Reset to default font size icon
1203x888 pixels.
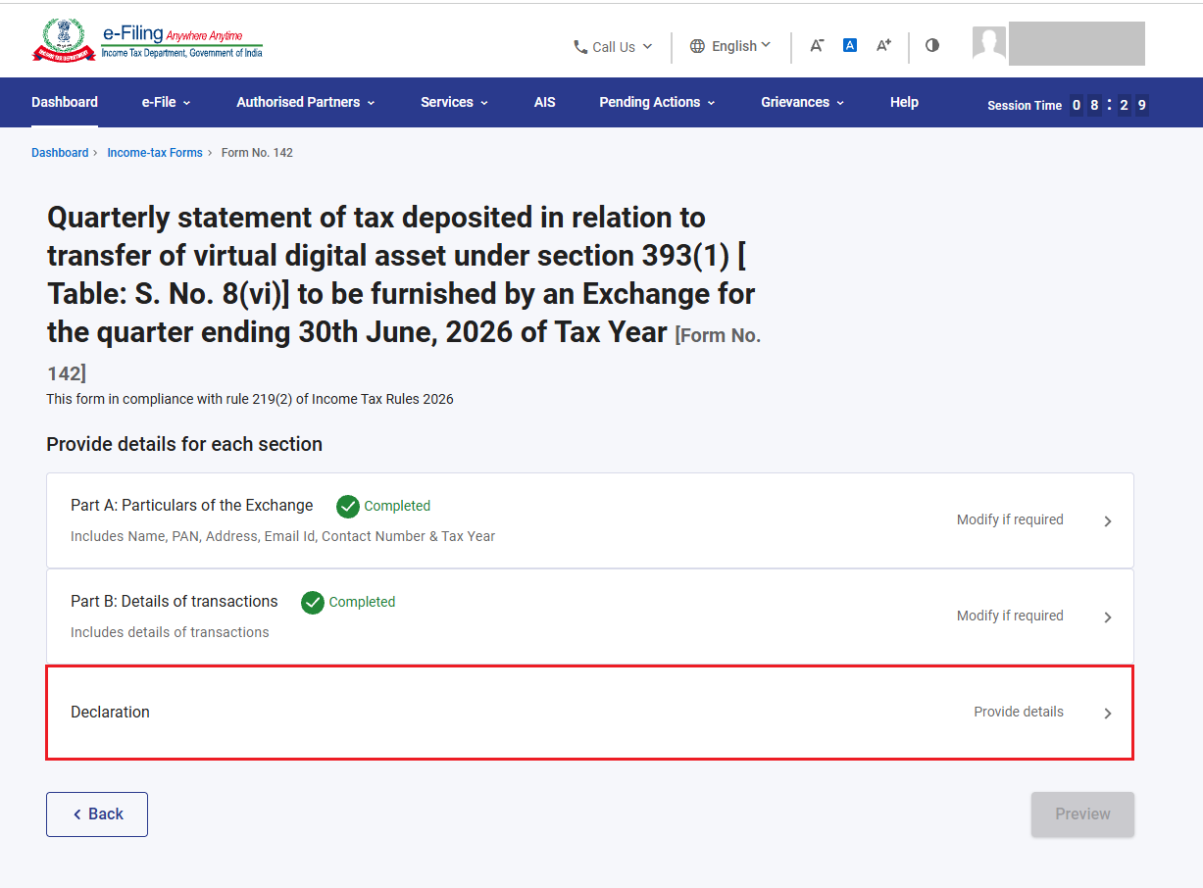tap(850, 45)
